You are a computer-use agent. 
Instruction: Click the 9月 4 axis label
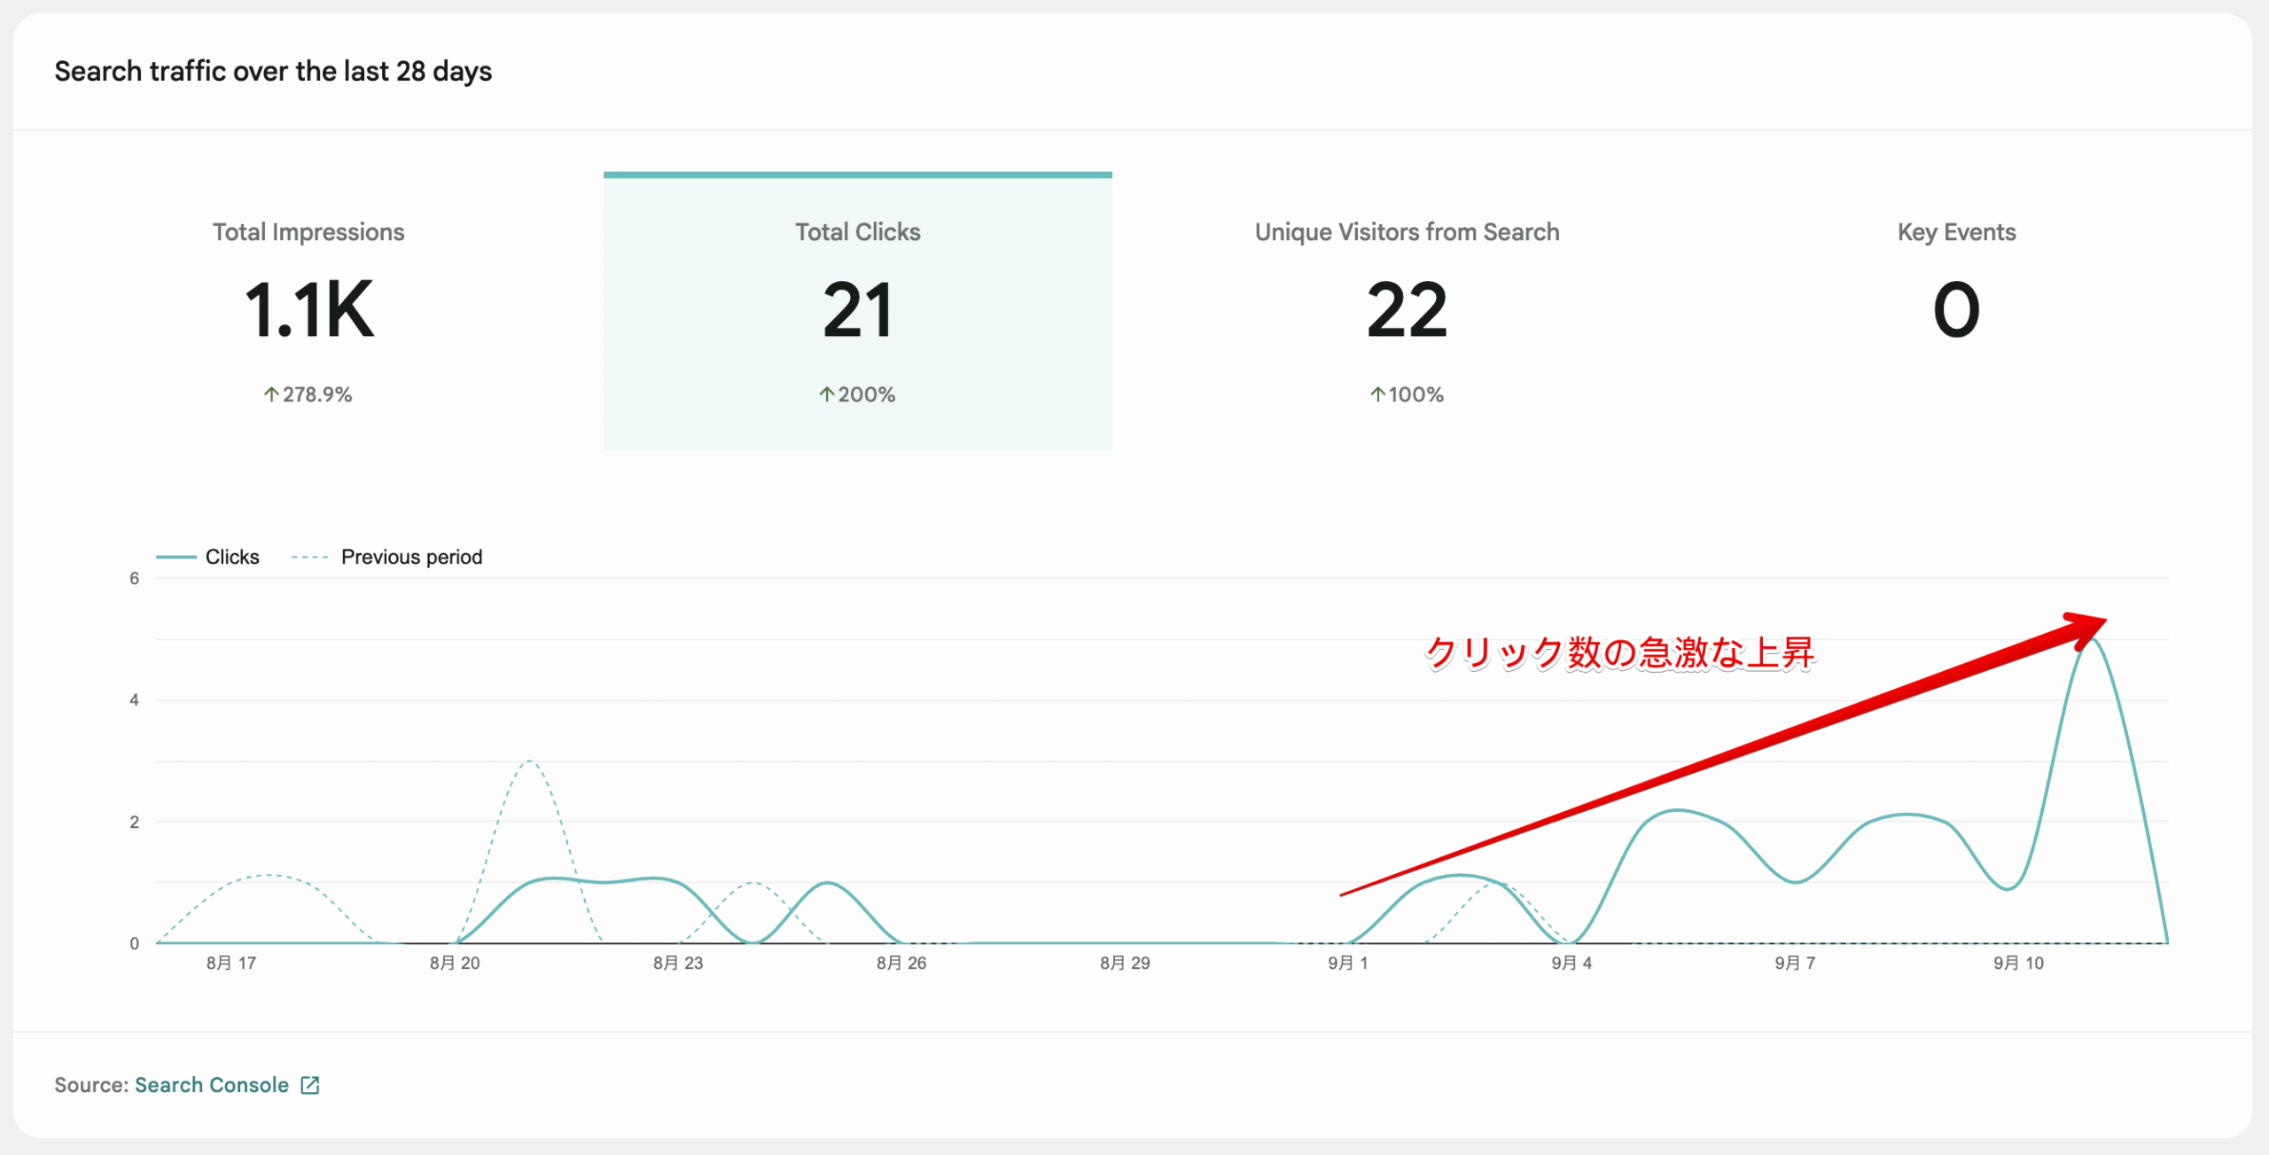coord(1571,963)
